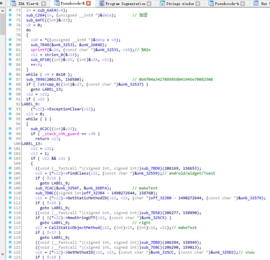Close the Pseudocode-B tab with red X
Viewport: 270px width, 260px height.
(88, 3)
